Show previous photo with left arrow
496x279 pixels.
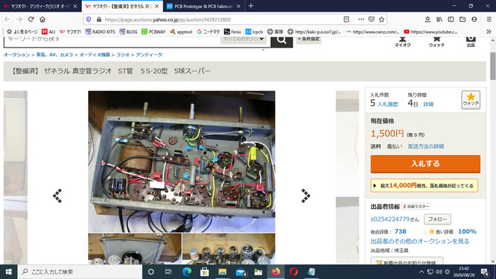click(58, 196)
